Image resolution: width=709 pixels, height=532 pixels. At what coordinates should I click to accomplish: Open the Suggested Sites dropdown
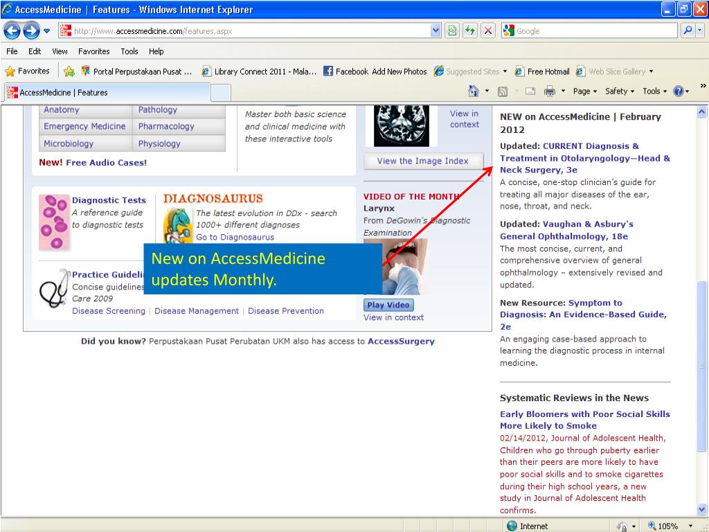pyautogui.click(x=470, y=71)
